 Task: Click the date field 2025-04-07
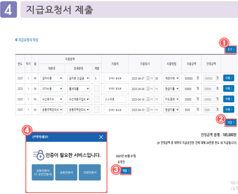point(138,78)
